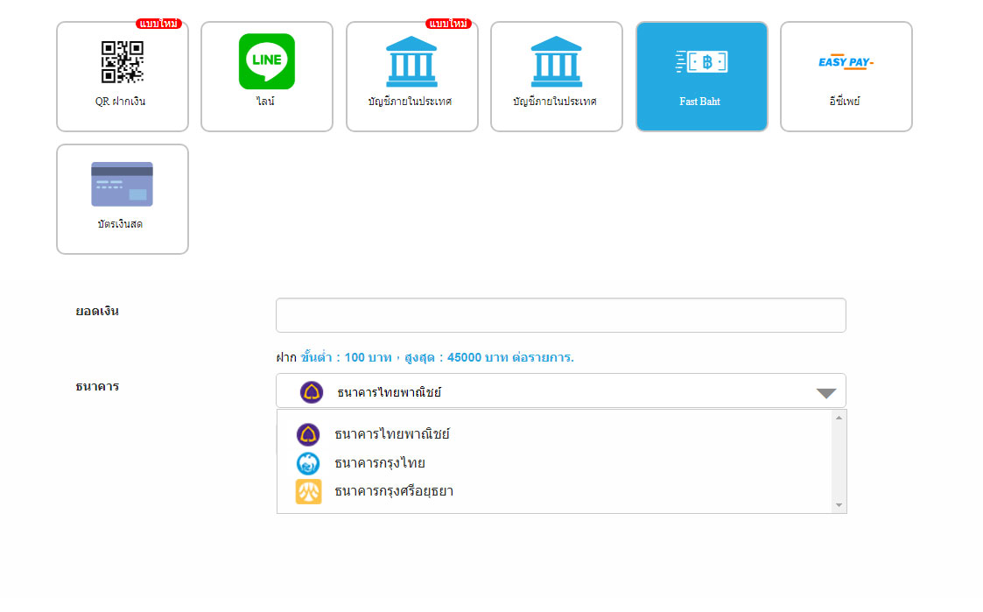Click into the ยอดเงิน amount field
Viewport: 983px width, 612px height.
[560, 315]
